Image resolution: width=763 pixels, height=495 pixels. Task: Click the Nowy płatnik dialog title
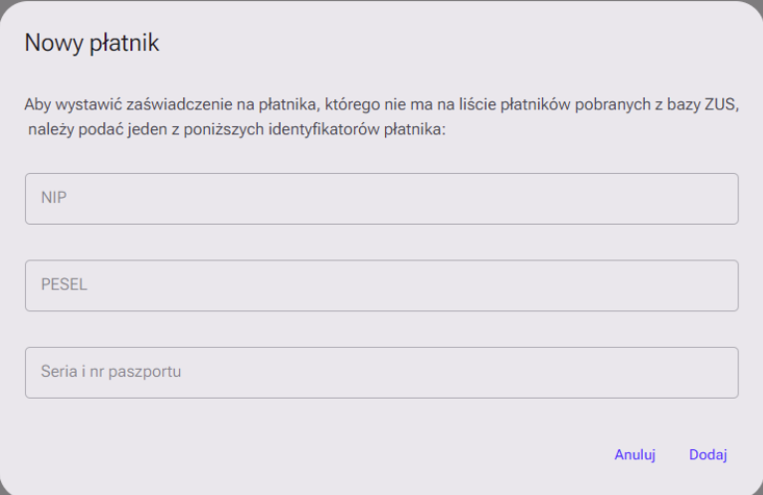(x=93, y=43)
